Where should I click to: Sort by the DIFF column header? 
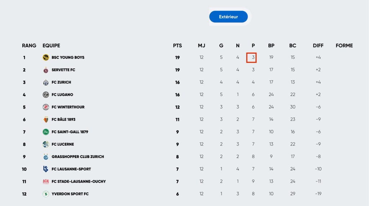point(318,45)
